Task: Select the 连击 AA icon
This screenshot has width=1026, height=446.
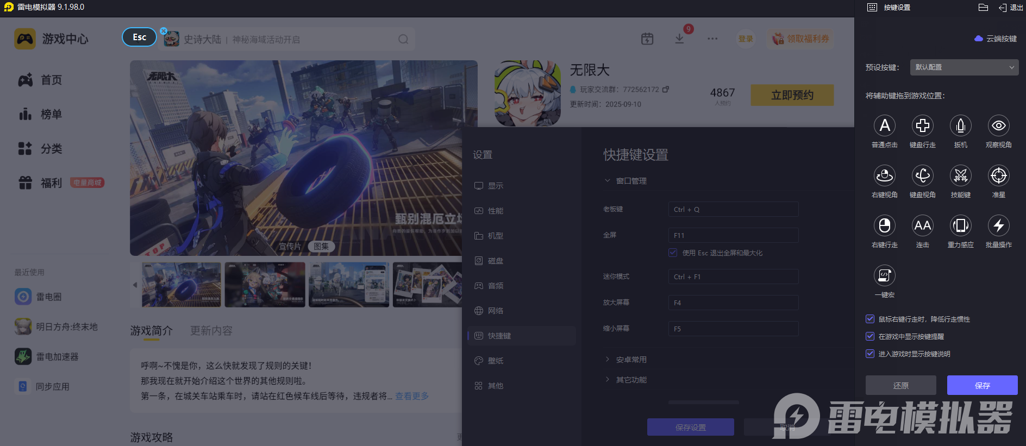Action: click(x=923, y=225)
